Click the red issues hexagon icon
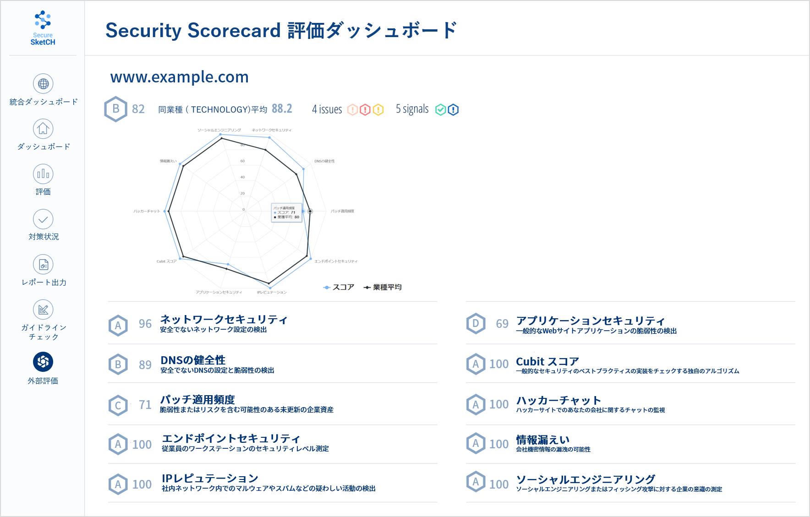Viewport: 810px width, 517px height. (x=365, y=110)
